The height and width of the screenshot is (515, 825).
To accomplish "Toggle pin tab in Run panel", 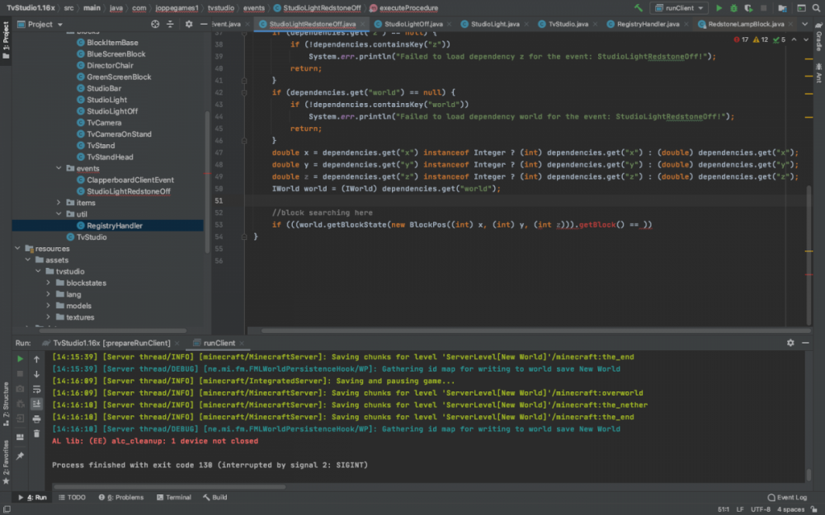I will [21, 456].
